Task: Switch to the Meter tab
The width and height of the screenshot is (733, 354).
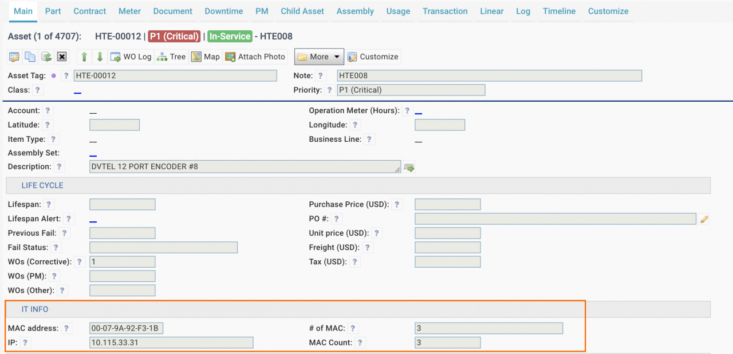Action: point(129,11)
